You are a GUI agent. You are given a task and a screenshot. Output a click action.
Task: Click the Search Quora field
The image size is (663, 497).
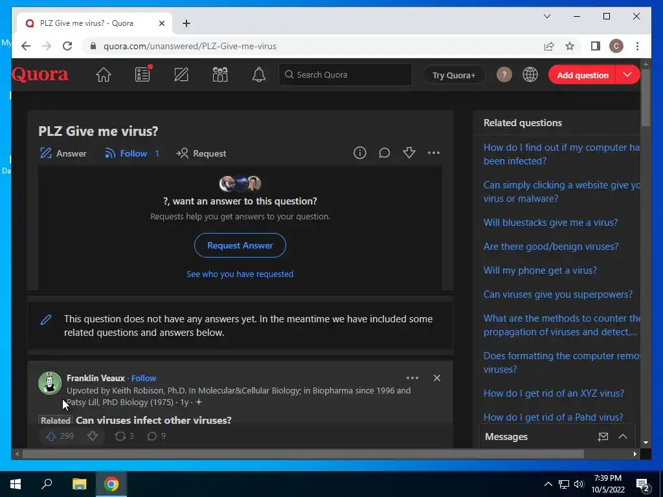point(346,75)
